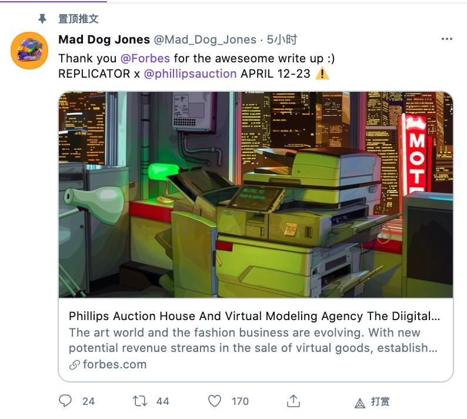Open the Phillips Auction House article headline
The image size is (467, 419).
click(254, 316)
